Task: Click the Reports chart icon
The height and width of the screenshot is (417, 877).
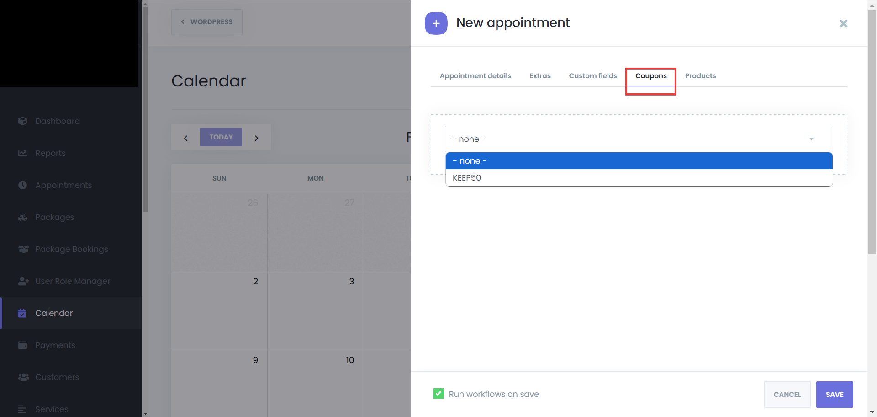Action: pos(22,153)
